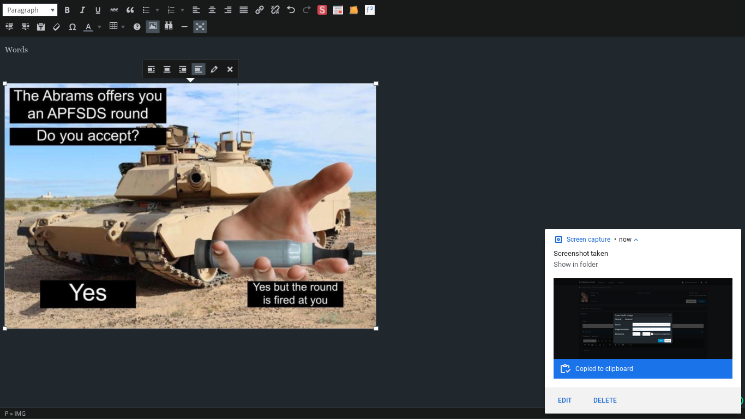Edit the image using the pencil icon
The height and width of the screenshot is (419, 745).
pos(214,69)
